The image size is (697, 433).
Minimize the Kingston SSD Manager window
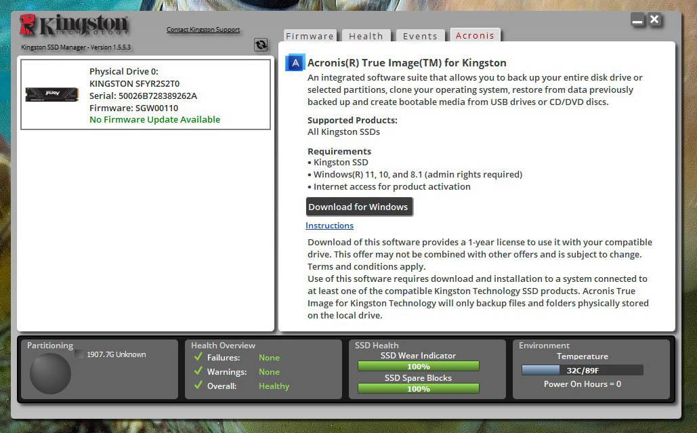(x=638, y=20)
